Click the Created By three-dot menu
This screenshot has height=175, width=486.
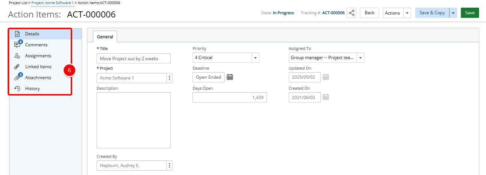169,166
